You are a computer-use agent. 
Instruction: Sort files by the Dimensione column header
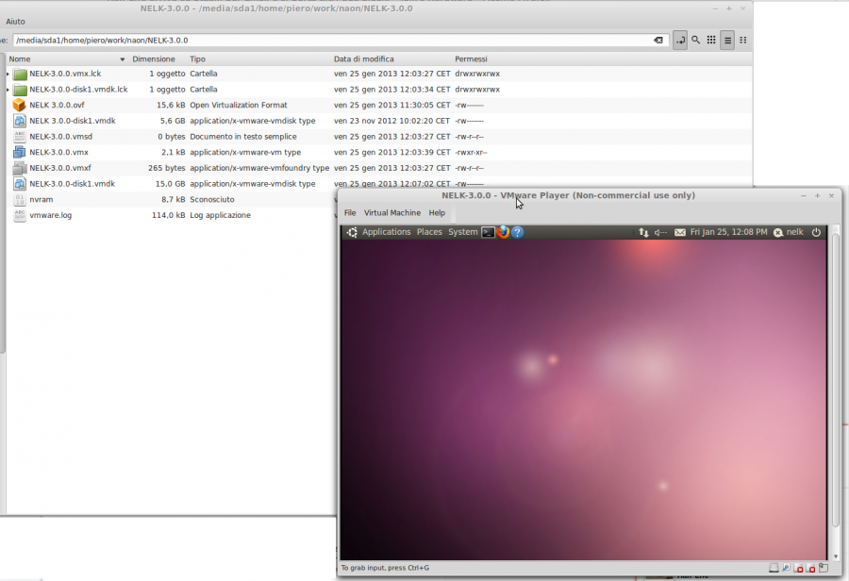[x=153, y=58]
